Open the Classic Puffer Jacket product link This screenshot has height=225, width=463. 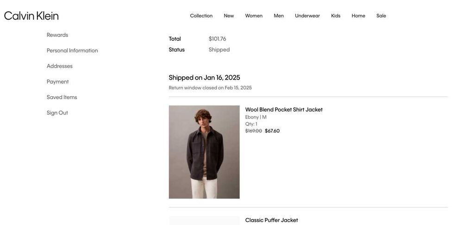[x=272, y=220]
